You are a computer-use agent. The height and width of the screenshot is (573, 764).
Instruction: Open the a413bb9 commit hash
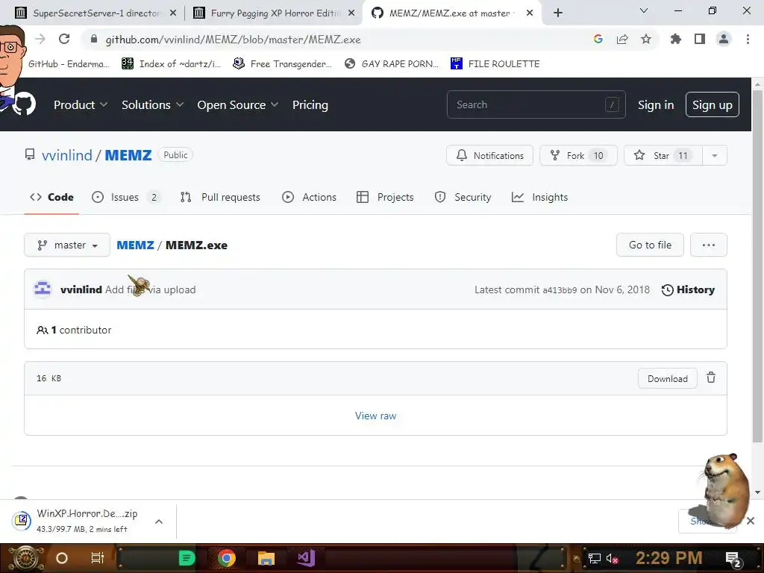click(560, 290)
